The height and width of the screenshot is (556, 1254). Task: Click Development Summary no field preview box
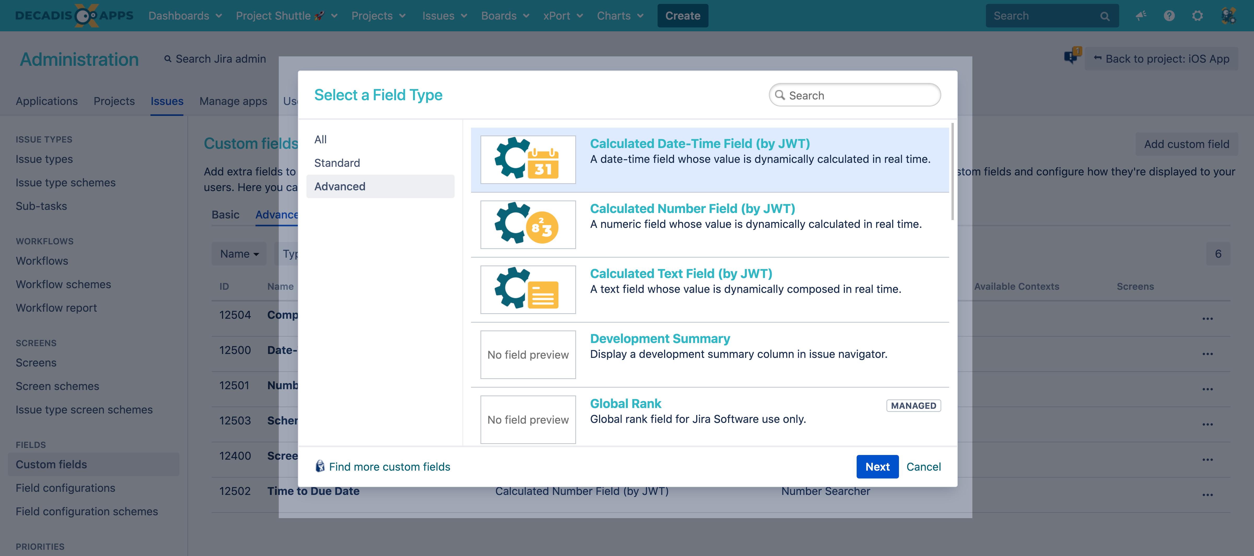(x=528, y=355)
